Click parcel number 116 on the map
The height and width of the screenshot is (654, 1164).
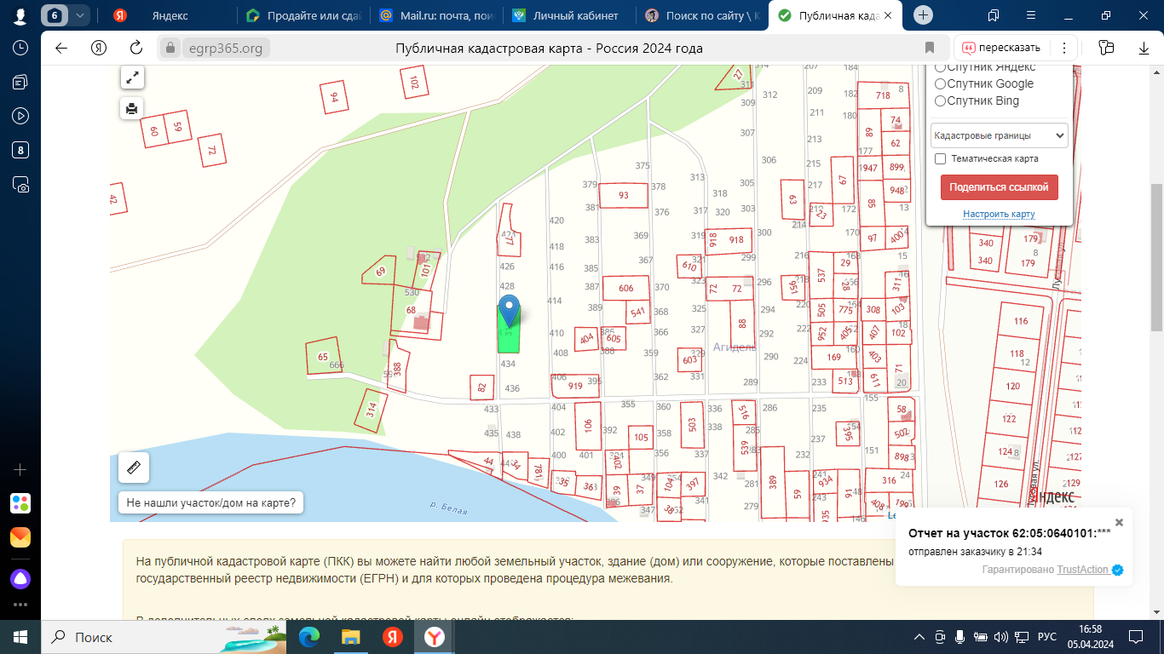click(x=1021, y=321)
